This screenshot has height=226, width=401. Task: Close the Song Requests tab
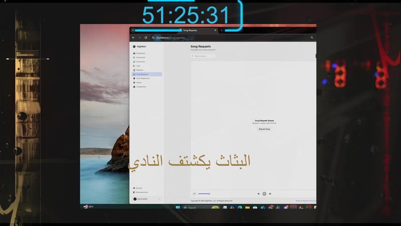pos(215,30)
